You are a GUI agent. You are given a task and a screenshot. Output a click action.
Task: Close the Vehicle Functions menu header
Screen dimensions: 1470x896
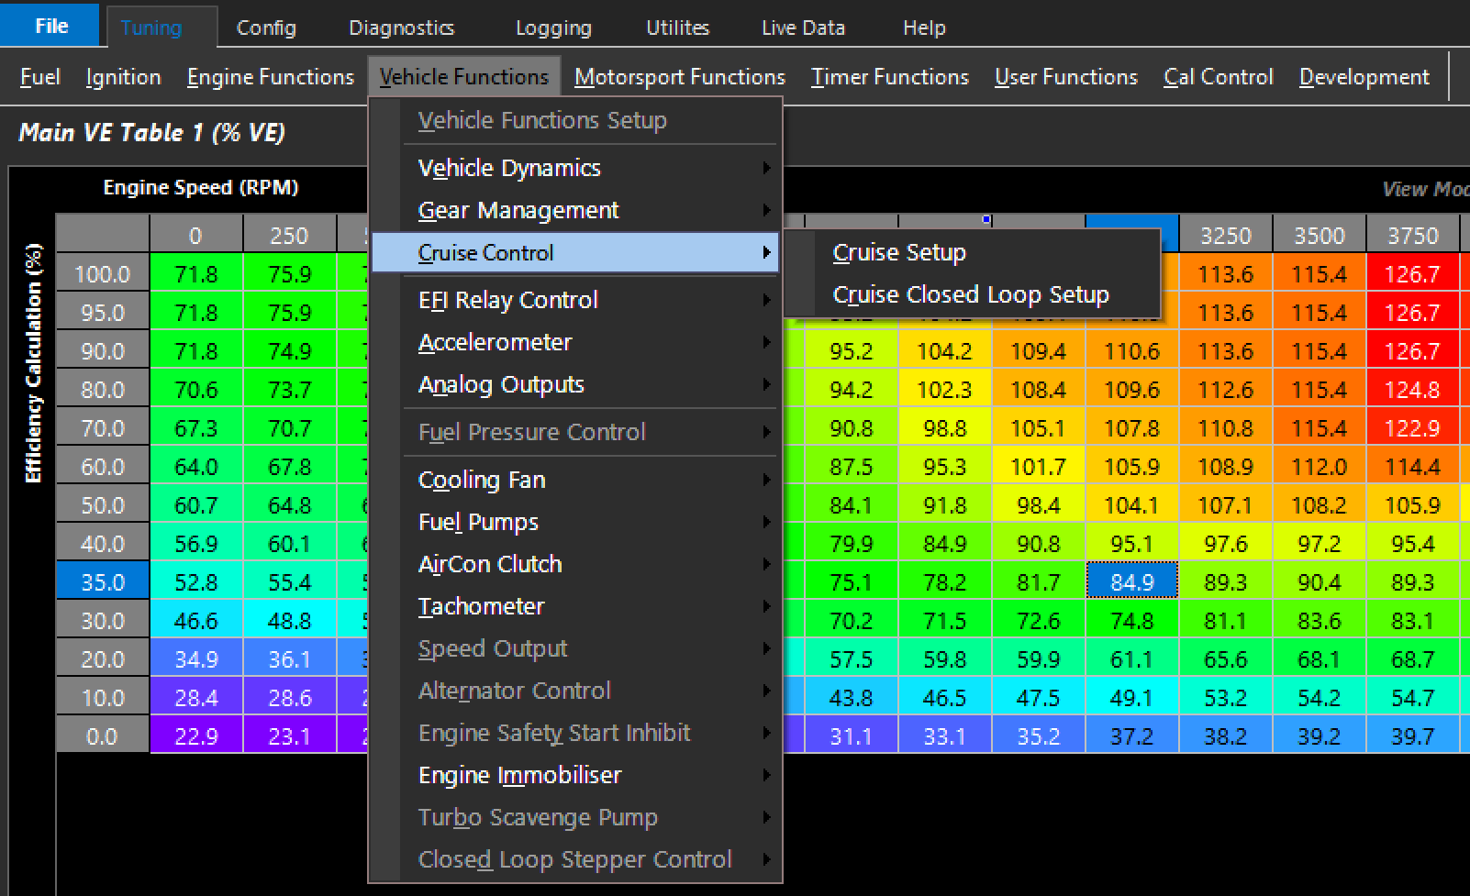point(463,77)
